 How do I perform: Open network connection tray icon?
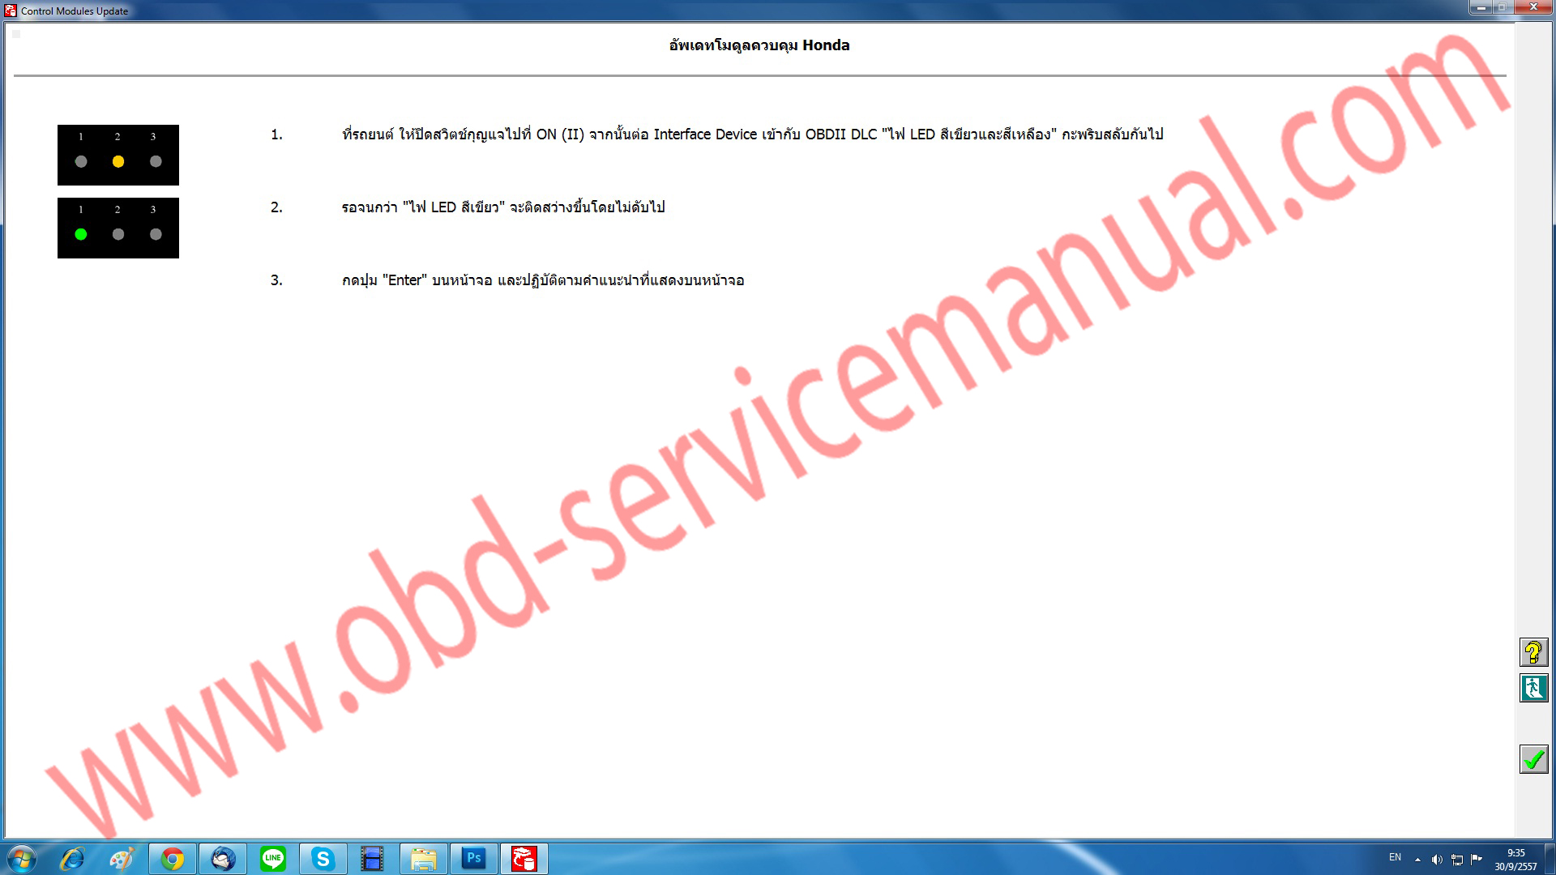1456,860
